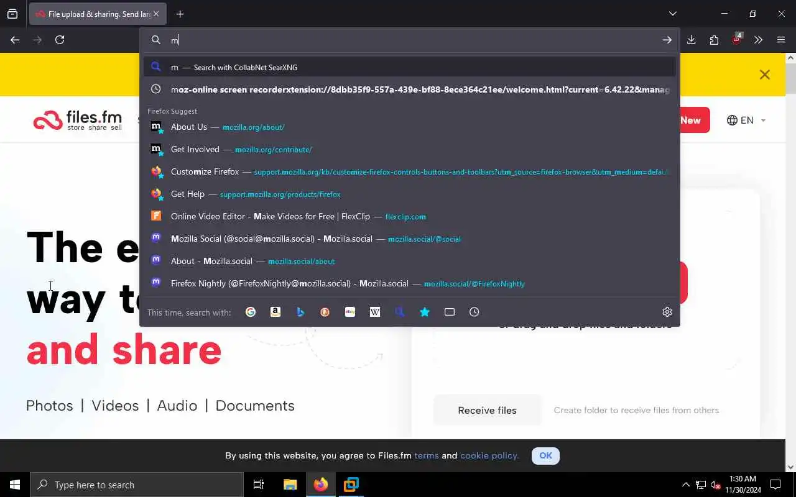This screenshot has height=497, width=796.
Task: Dismiss the yellow banner with X
Action: [765, 75]
